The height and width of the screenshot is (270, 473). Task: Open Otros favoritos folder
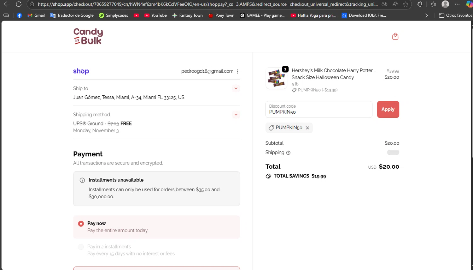click(456, 15)
